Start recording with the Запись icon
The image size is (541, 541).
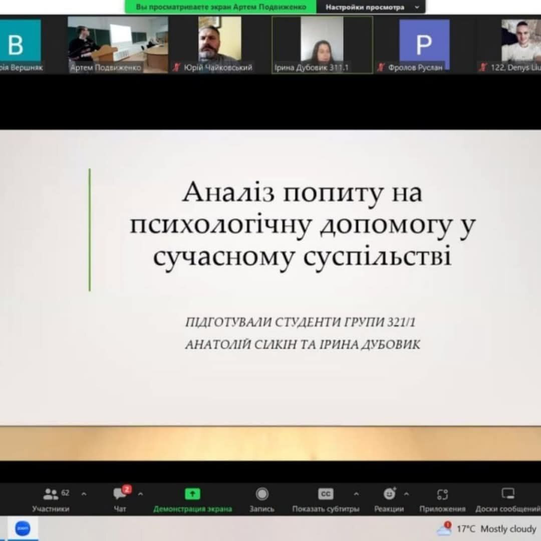(x=262, y=494)
